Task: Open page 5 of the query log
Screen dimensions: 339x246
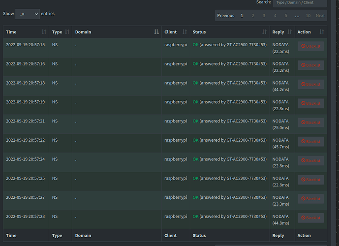Action: [286, 16]
